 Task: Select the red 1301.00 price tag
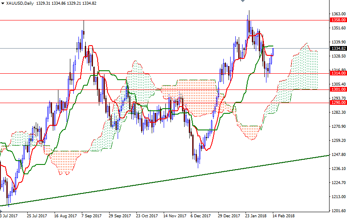click(338, 89)
